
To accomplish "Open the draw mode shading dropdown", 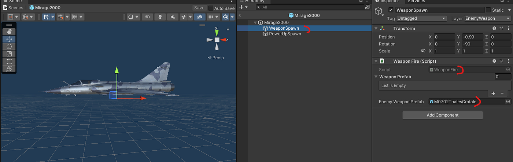I will tap(133, 17).
